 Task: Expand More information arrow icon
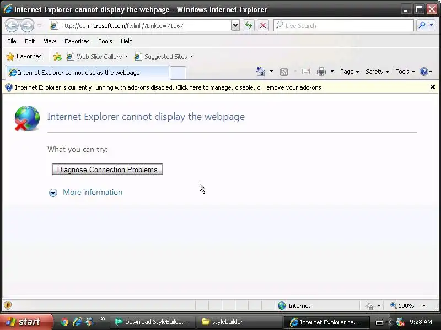point(53,193)
